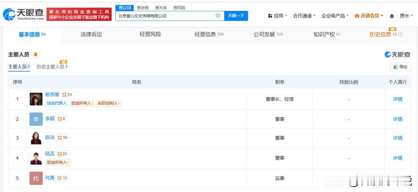This screenshot has height=192, width=418.
Task: Open relation graph icon next to 杨思维
Action: pos(64,94)
